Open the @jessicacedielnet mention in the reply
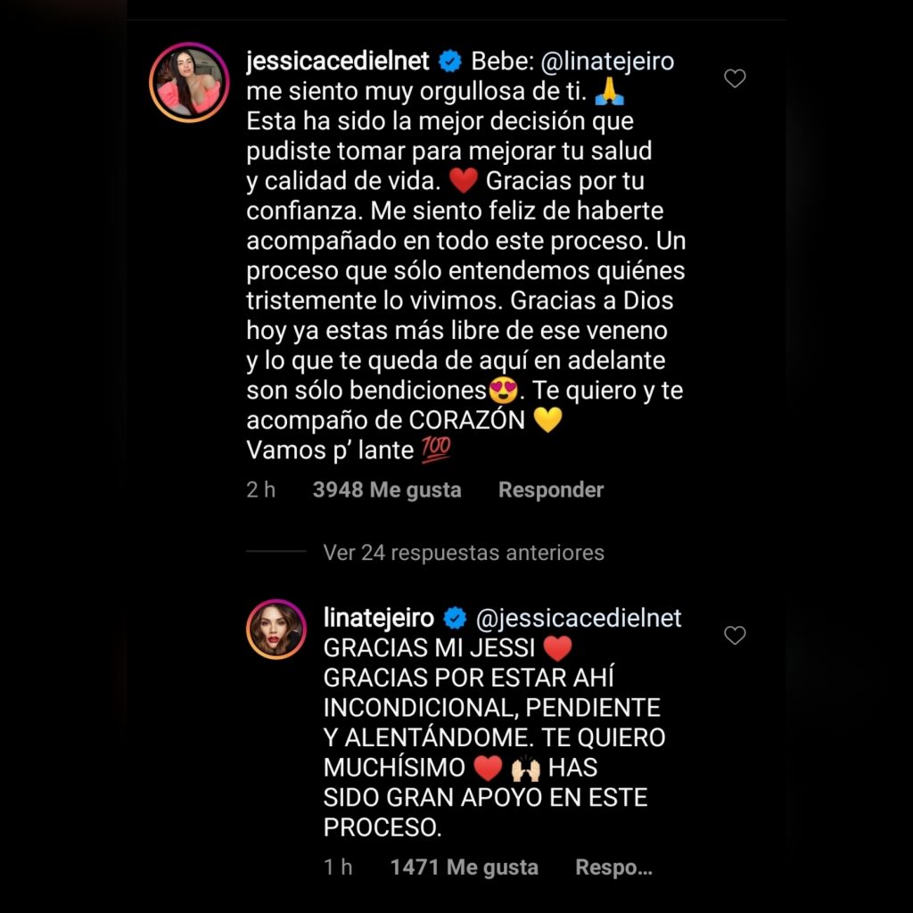Viewport: 913px width, 913px height. 578,619
